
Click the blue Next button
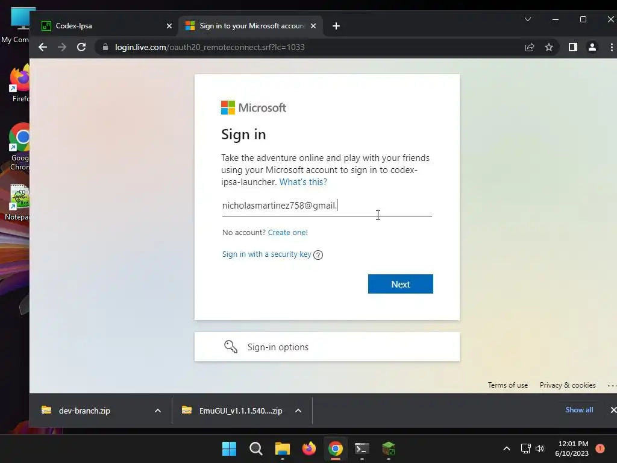pos(401,284)
